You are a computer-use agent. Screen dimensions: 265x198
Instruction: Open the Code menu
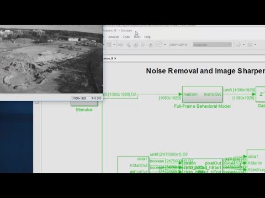click(126, 37)
